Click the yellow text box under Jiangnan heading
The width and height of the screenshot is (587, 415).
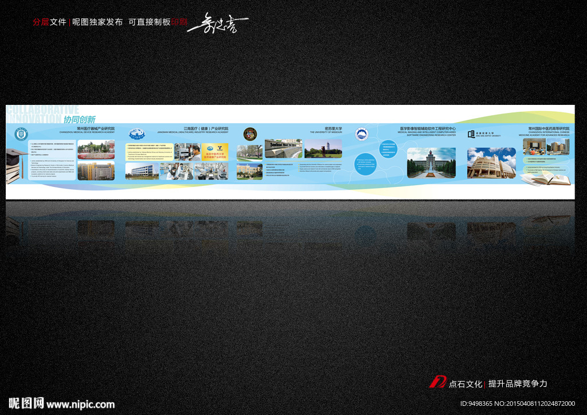point(150,152)
